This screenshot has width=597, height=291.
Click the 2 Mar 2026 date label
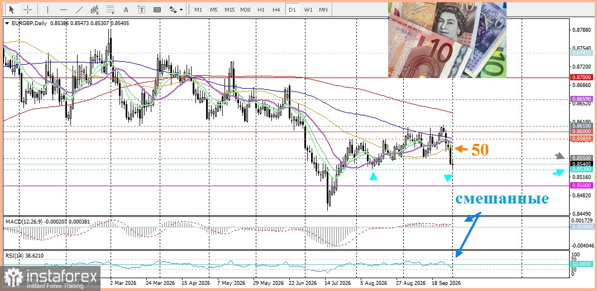click(x=125, y=283)
